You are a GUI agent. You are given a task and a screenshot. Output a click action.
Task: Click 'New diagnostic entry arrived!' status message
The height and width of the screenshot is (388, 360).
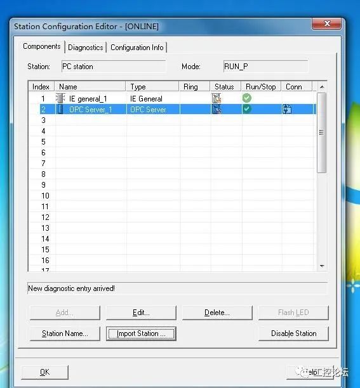pyautogui.click(x=71, y=288)
